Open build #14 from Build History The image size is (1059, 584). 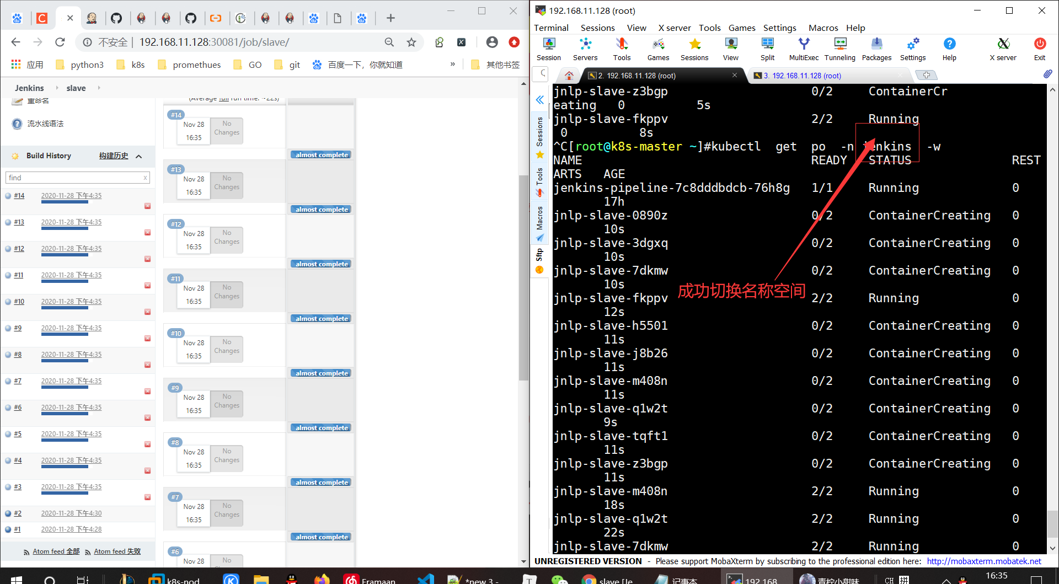click(19, 196)
